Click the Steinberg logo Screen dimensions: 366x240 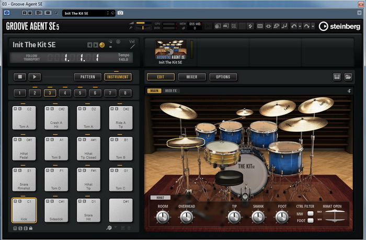pyautogui.click(x=340, y=26)
